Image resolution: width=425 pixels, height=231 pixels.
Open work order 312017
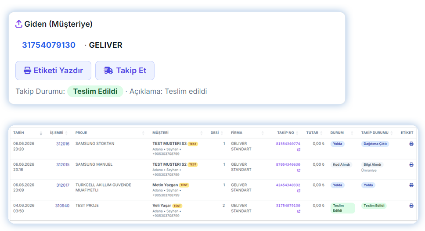(63, 185)
